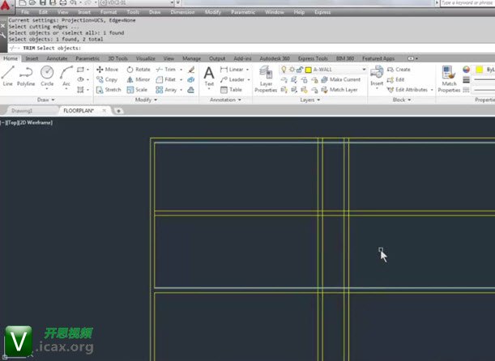
Task: Switch to the Visualize ribbon tab
Action: (x=146, y=58)
